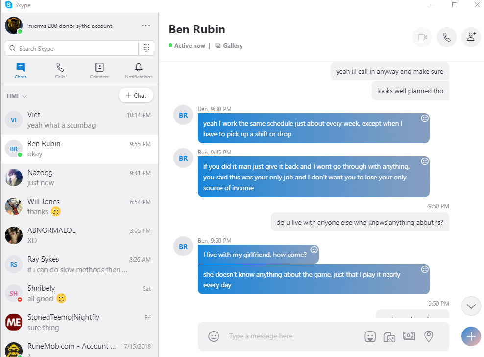Start a video call with Ben Rubin
This screenshot has height=357, width=484.
pos(422,37)
